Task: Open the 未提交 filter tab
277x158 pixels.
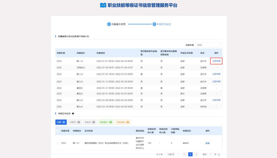Action: tap(75, 122)
